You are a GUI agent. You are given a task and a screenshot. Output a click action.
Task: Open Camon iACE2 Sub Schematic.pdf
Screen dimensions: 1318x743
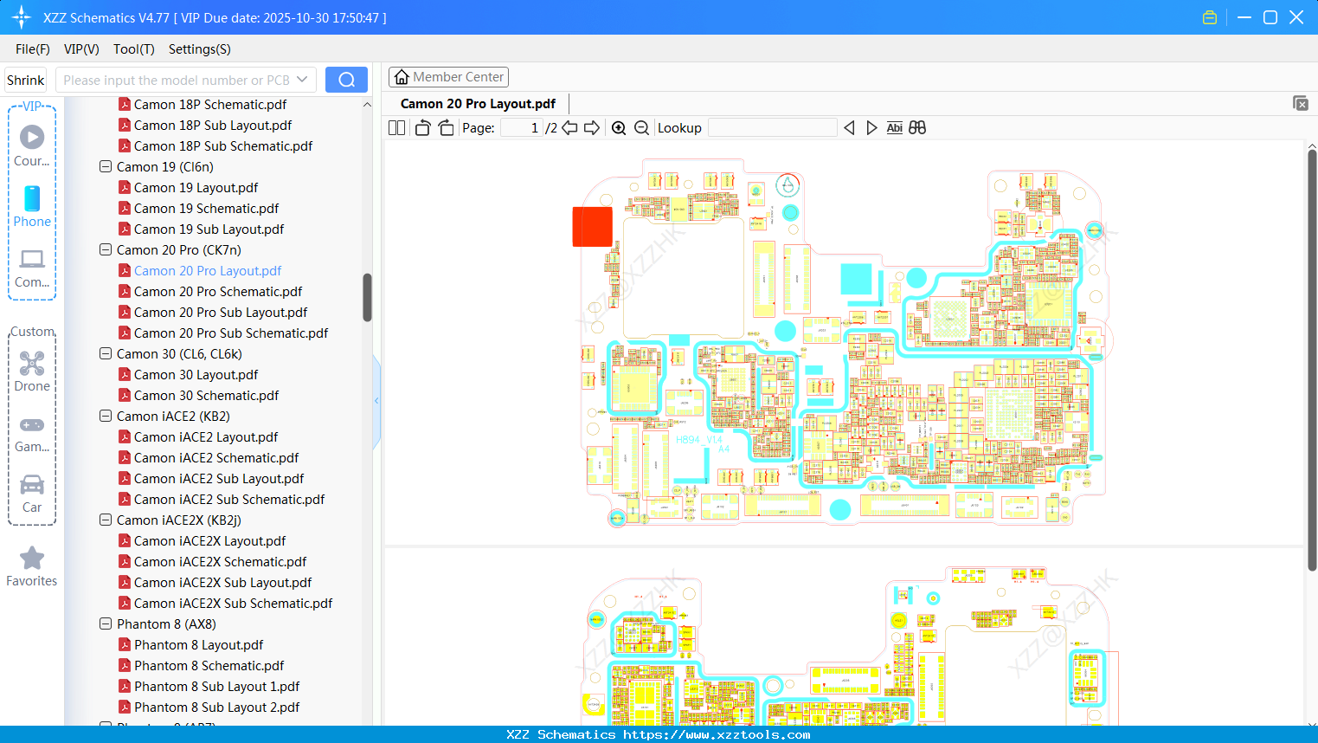[x=229, y=499]
